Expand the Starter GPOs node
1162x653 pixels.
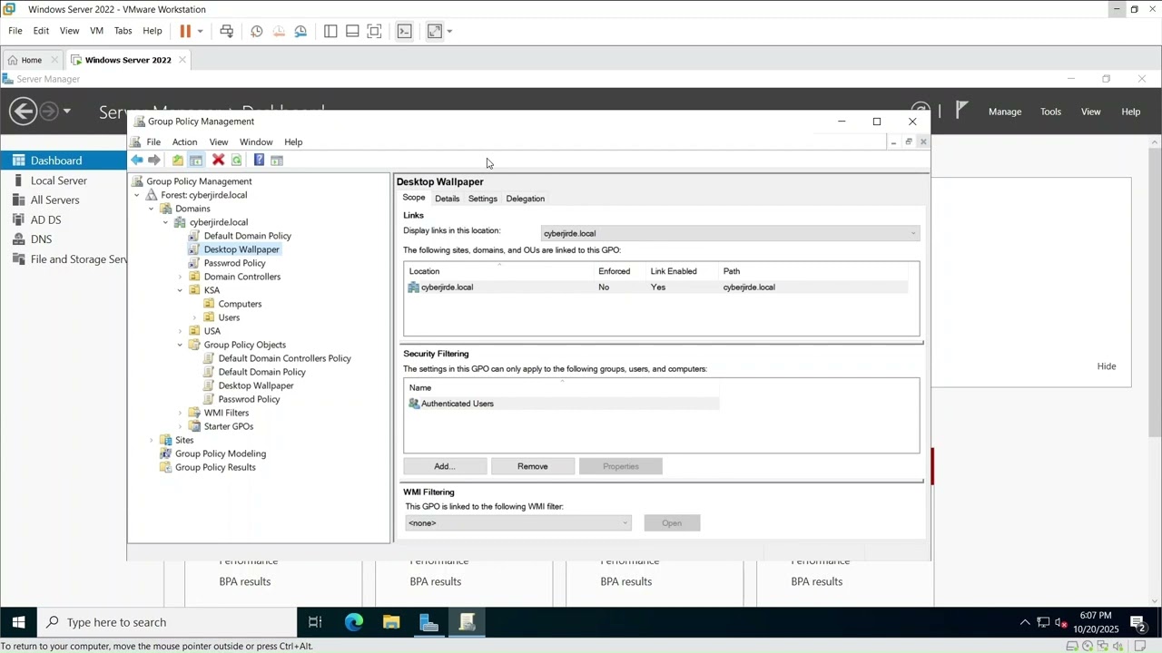pos(181,426)
